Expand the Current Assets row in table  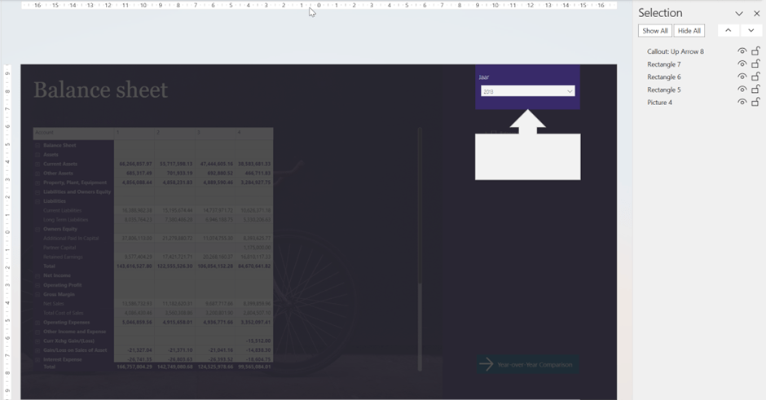pos(37,164)
